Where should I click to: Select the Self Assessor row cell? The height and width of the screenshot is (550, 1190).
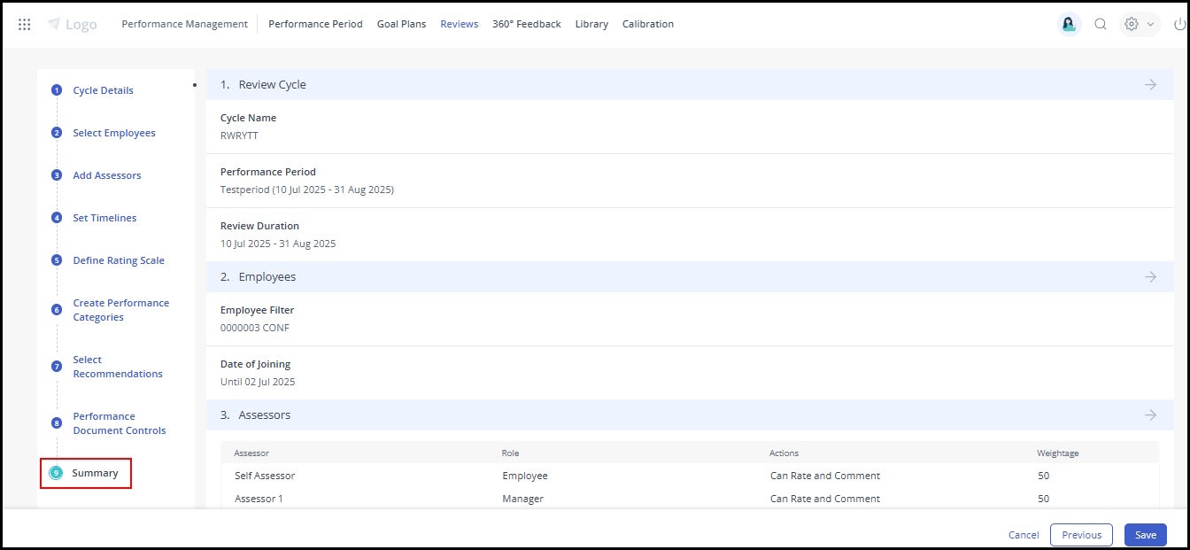[265, 476]
